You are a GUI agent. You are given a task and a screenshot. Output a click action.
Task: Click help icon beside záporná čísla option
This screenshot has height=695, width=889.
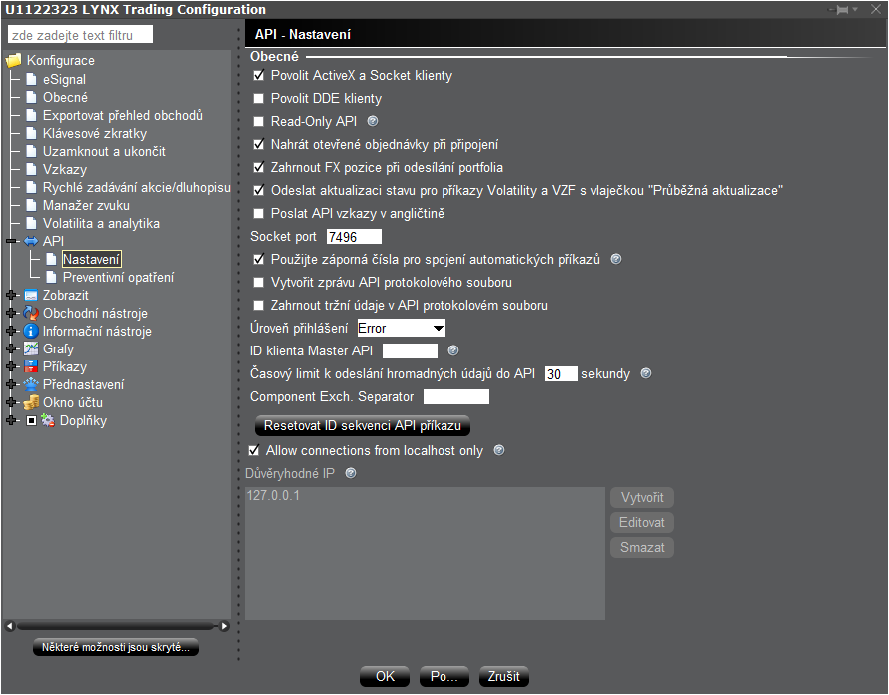[616, 259]
